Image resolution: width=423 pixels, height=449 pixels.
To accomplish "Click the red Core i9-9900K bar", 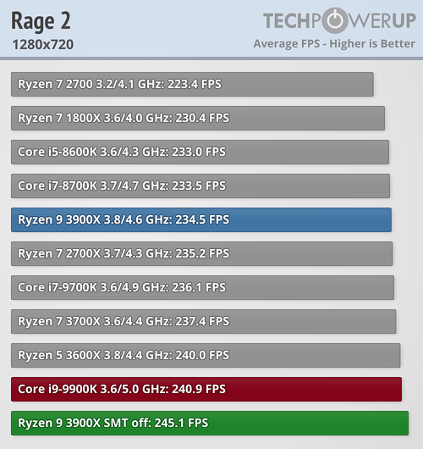I will click(x=206, y=389).
